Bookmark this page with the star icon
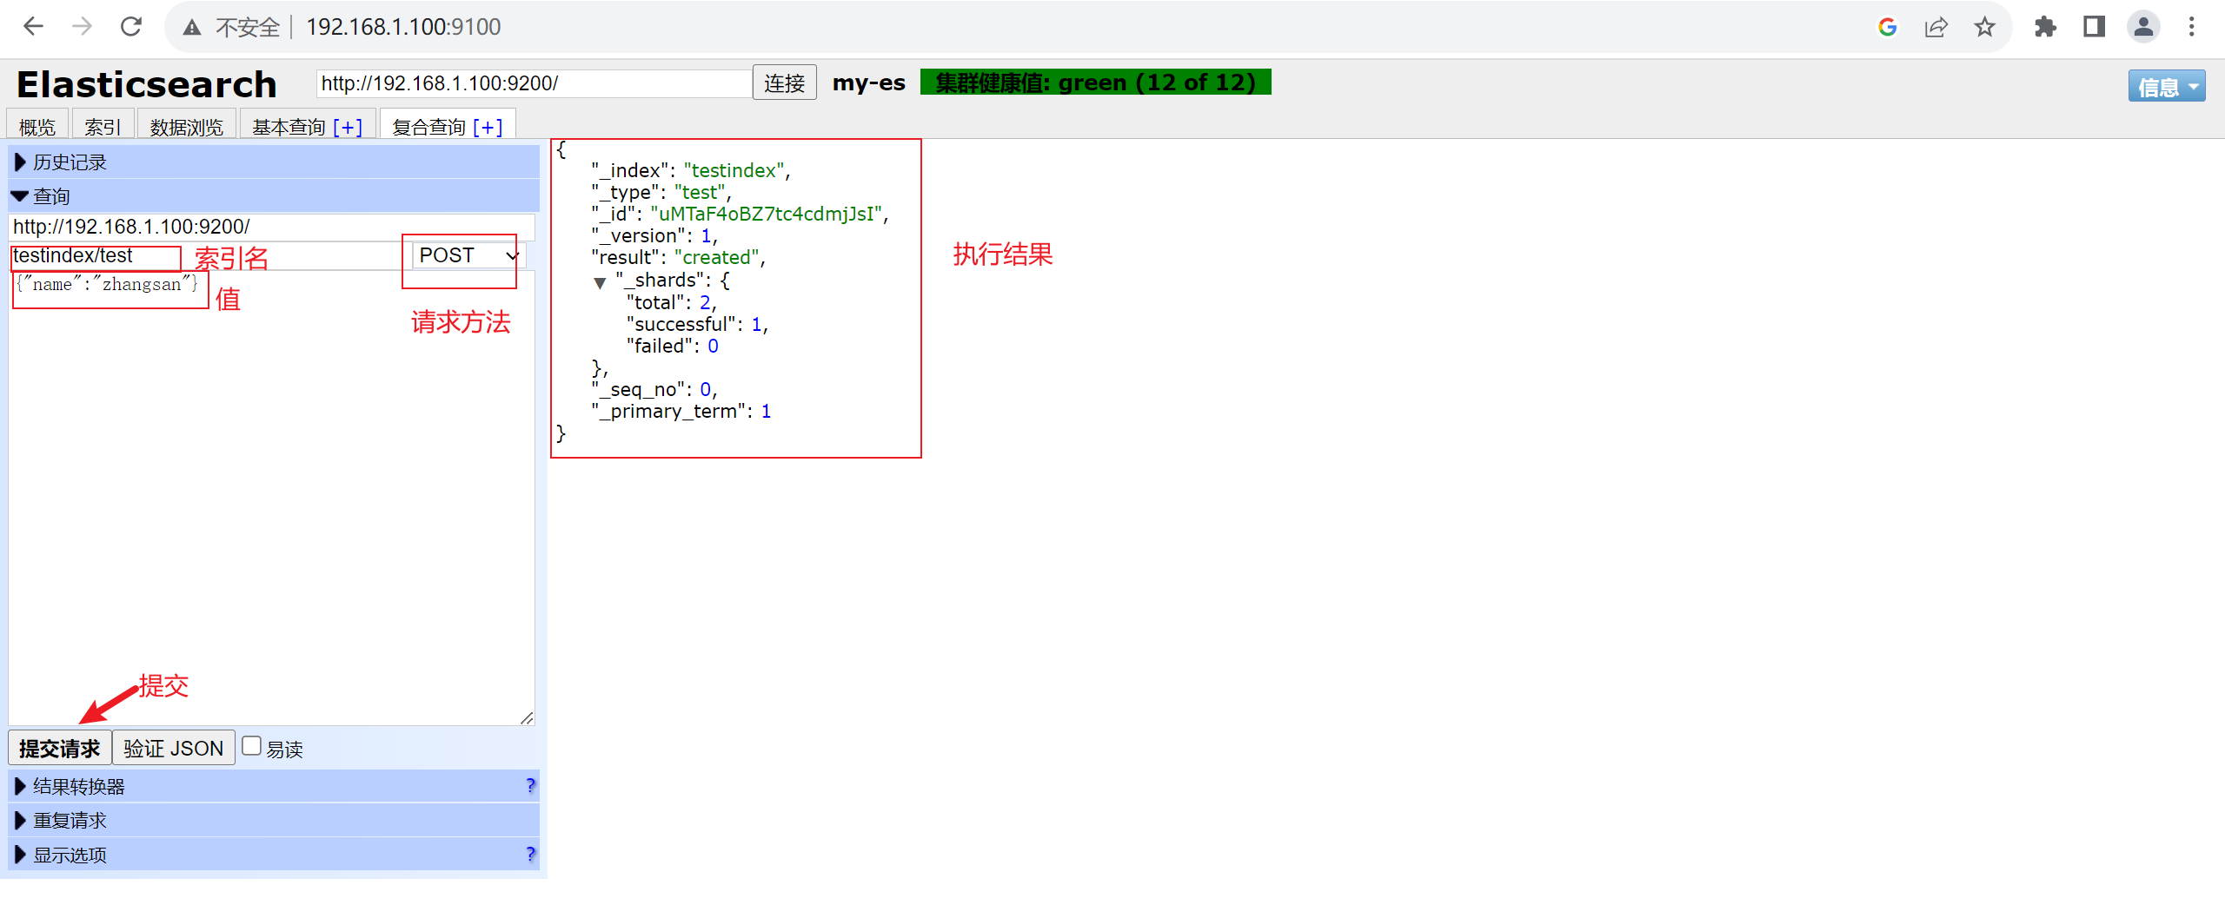The width and height of the screenshot is (2225, 905). (x=1984, y=27)
